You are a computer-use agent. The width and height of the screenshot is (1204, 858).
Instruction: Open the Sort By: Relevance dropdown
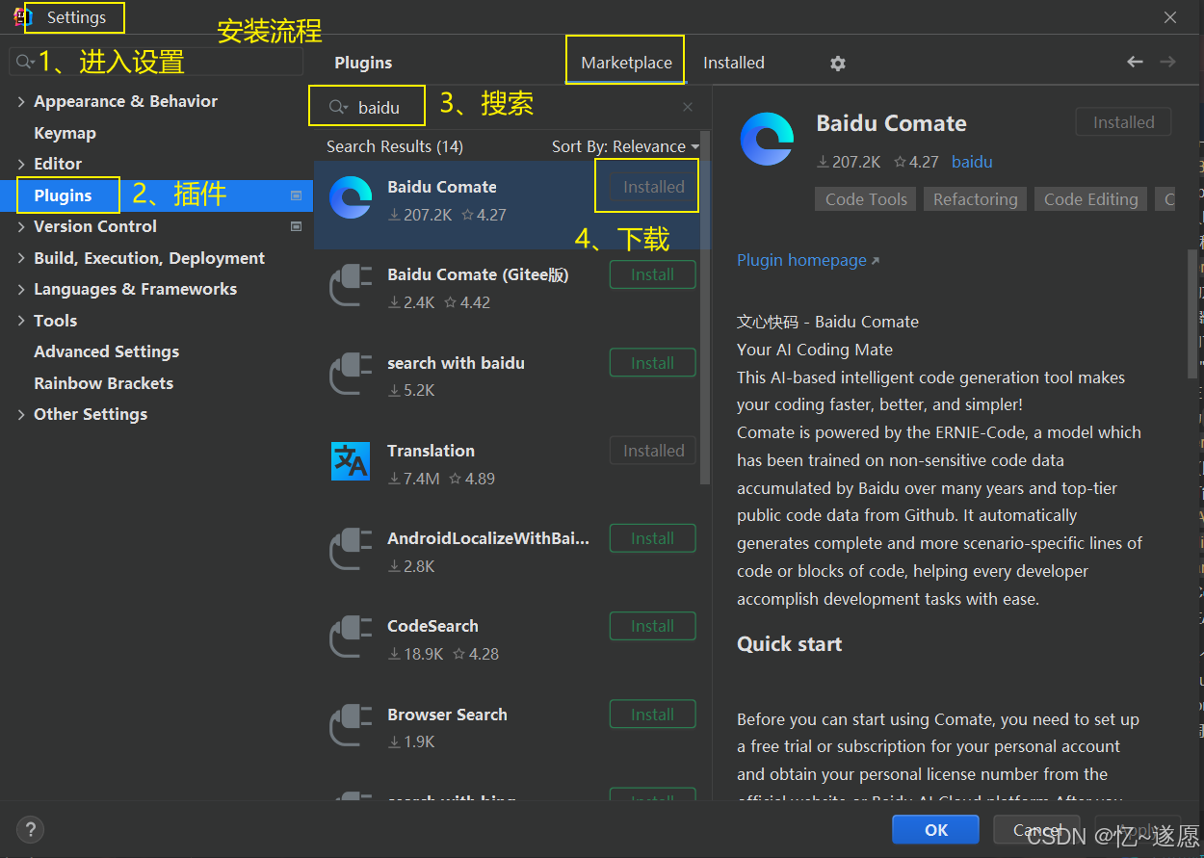(625, 146)
